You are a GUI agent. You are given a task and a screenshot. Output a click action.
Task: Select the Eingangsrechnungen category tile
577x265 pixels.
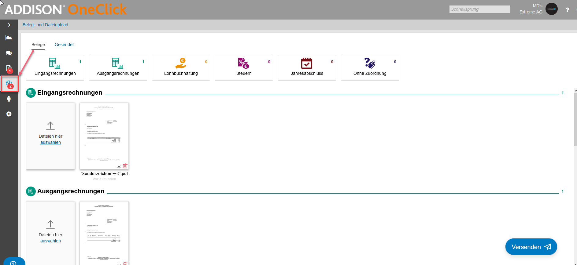[55, 68]
